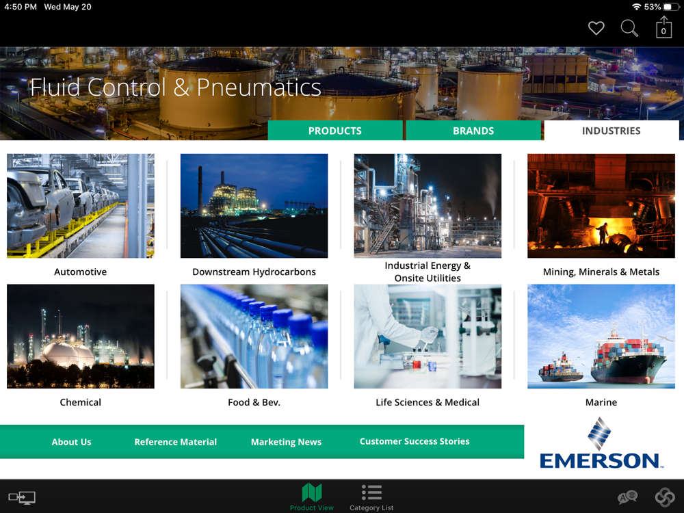Select the INDUSTRIES tab

click(611, 131)
